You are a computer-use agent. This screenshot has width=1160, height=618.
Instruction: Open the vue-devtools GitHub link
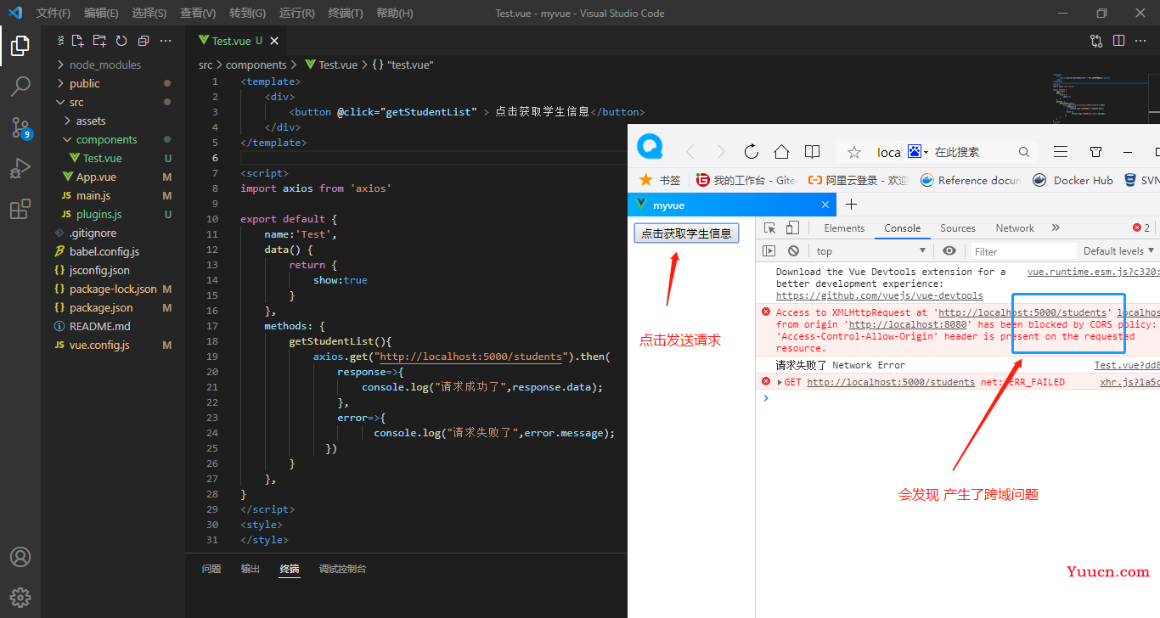880,295
